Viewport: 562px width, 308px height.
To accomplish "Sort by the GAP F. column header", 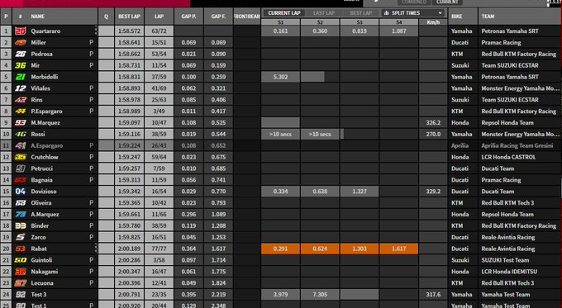I will (x=218, y=17).
